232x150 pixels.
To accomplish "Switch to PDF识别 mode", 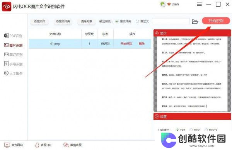I will 13,36.
